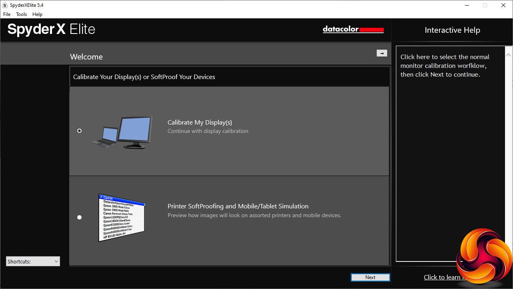Click the SpyderX Elite header logo
The width and height of the screenshot is (513, 289).
tap(51, 30)
